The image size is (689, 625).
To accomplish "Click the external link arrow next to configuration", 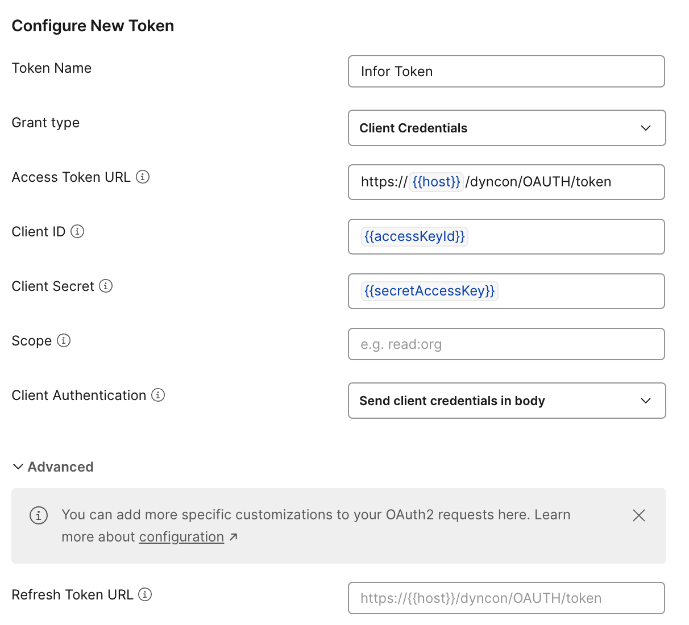I will [x=234, y=536].
